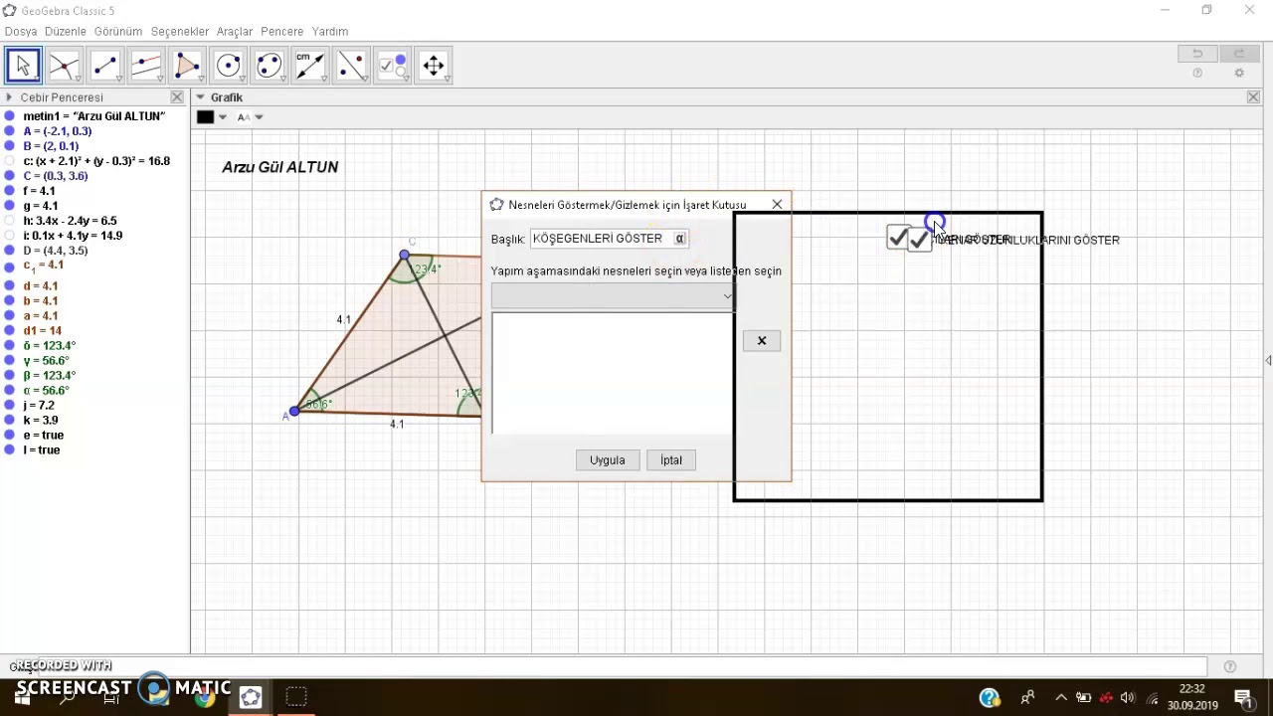Select the Reflect about line tool
The height and width of the screenshot is (716, 1273).
[x=351, y=66]
